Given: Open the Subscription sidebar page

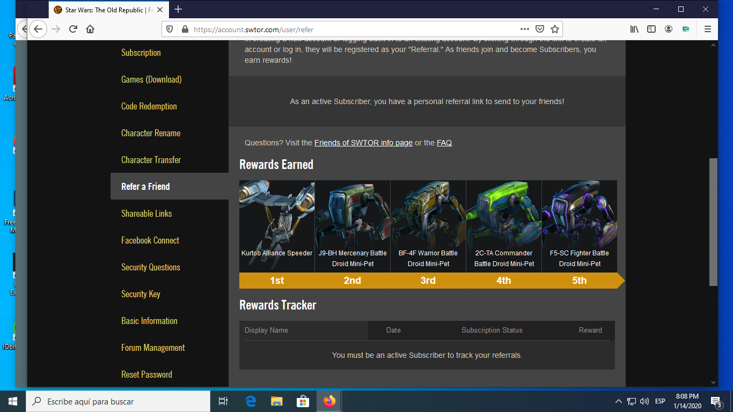Looking at the screenshot, I should coord(141,53).
